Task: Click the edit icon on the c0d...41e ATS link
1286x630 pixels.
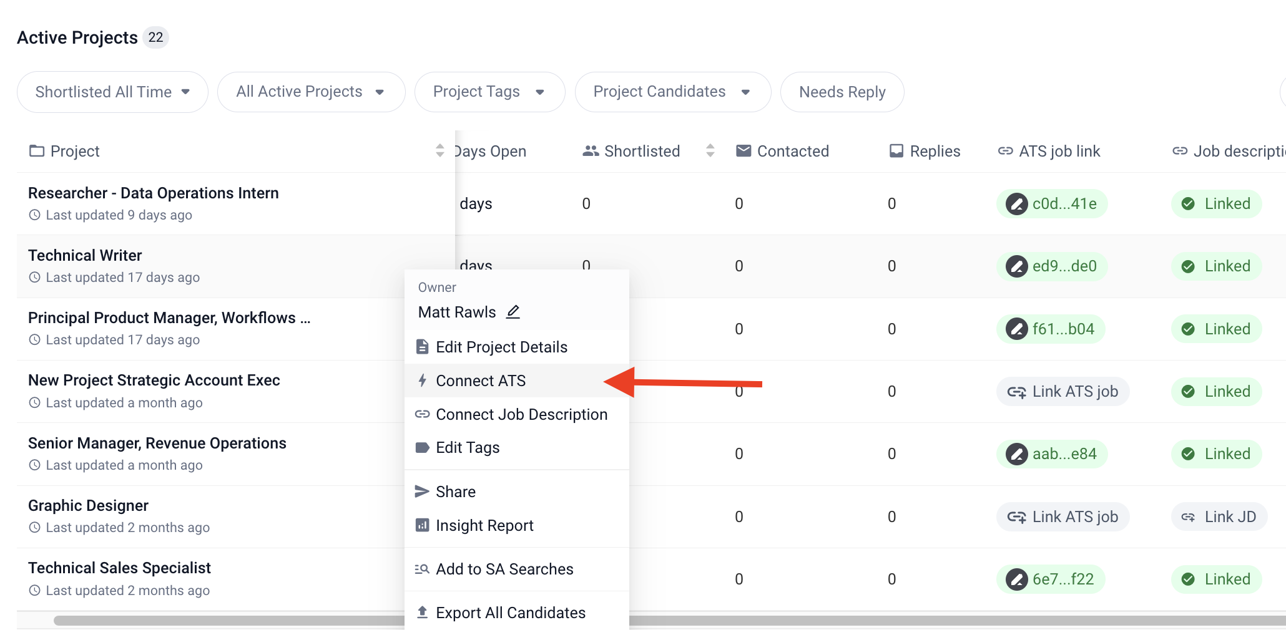Action: [x=1016, y=204]
